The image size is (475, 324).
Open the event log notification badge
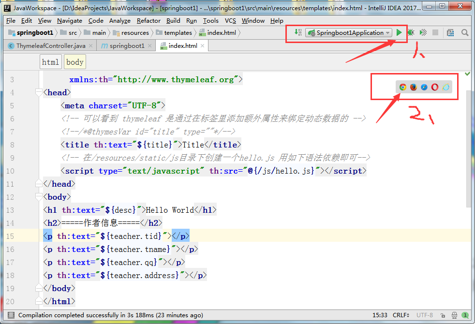465,315
